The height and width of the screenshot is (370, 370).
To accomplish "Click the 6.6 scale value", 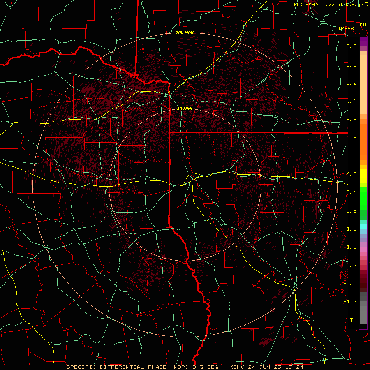I will pyautogui.click(x=351, y=119).
